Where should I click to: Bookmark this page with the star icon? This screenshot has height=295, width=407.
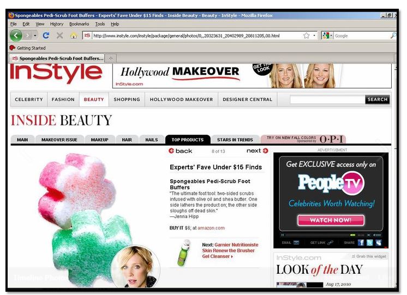point(306,35)
